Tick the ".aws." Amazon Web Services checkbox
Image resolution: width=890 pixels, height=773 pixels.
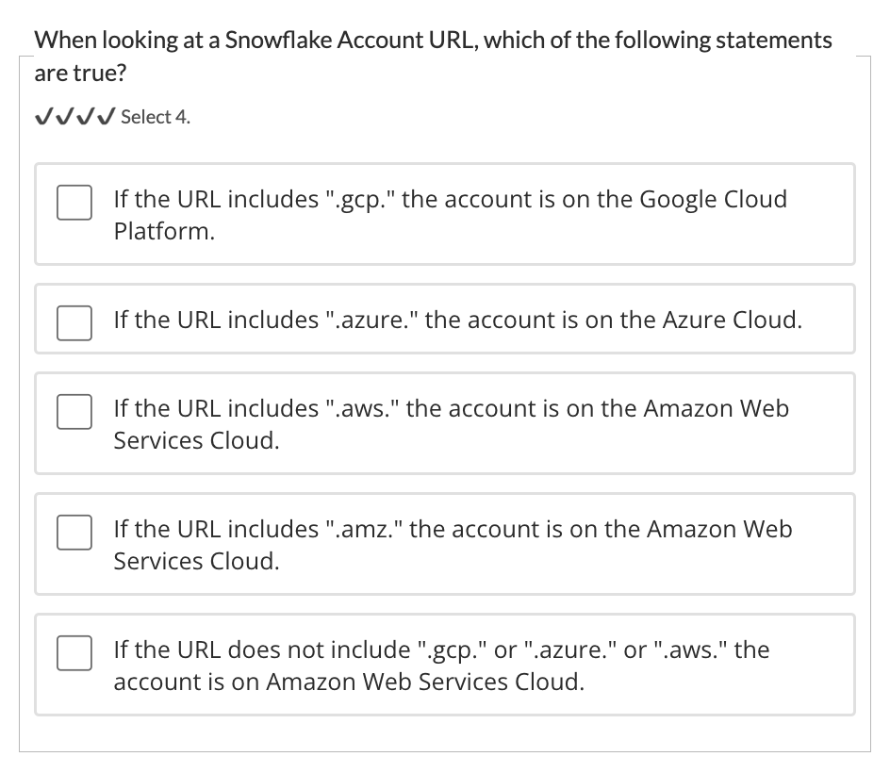point(74,411)
